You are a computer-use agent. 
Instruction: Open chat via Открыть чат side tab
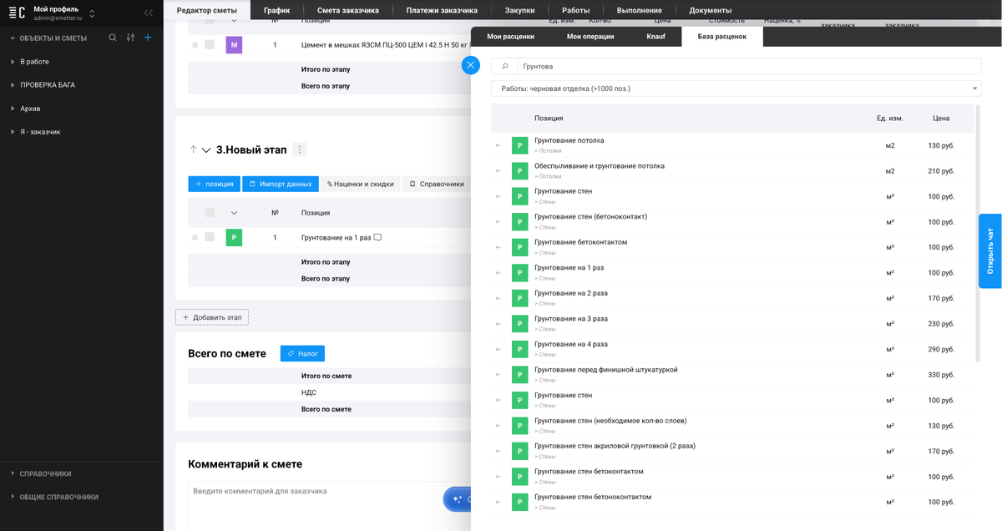point(990,250)
